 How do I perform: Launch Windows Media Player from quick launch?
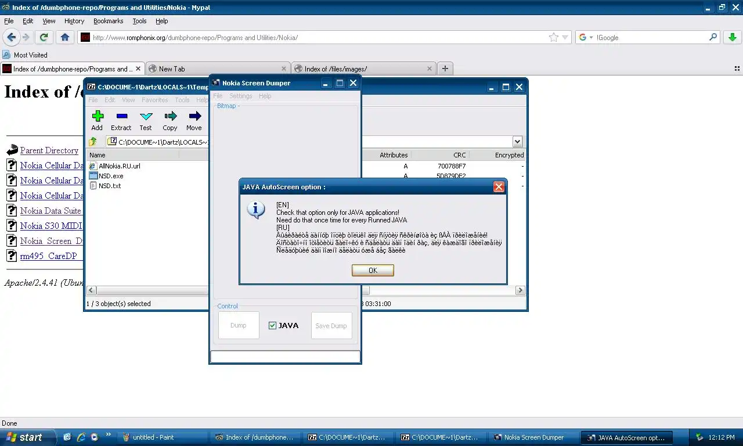click(94, 437)
